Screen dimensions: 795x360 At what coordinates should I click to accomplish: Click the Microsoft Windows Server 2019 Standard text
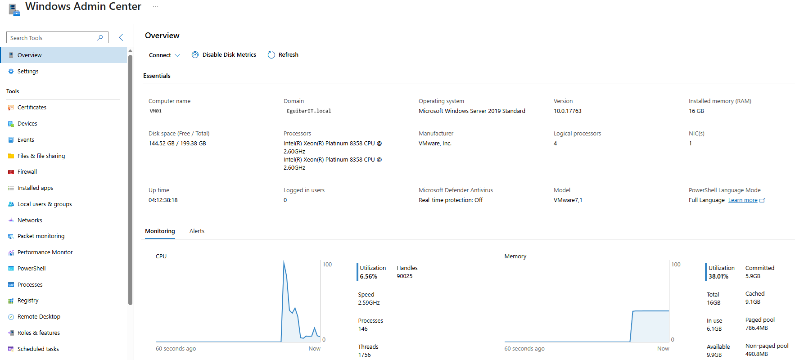(472, 111)
